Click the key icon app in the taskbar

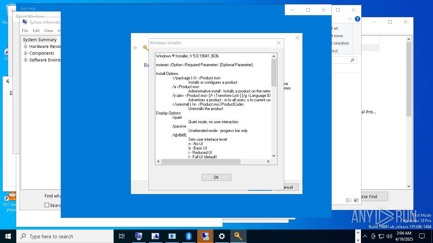238,236
